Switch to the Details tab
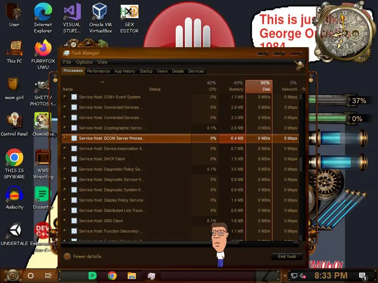Screen dimensions: 378x283 coord(178,71)
